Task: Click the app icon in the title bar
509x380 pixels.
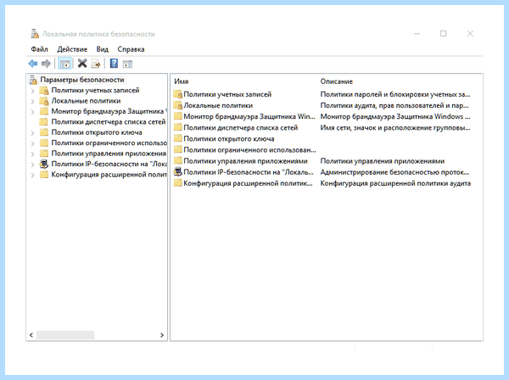Action: pos(35,34)
